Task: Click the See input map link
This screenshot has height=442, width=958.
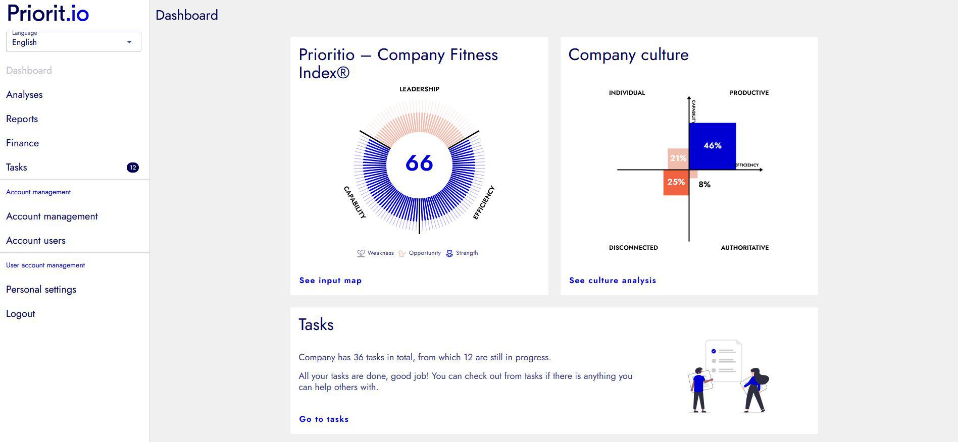Action: [x=330, y=281]
